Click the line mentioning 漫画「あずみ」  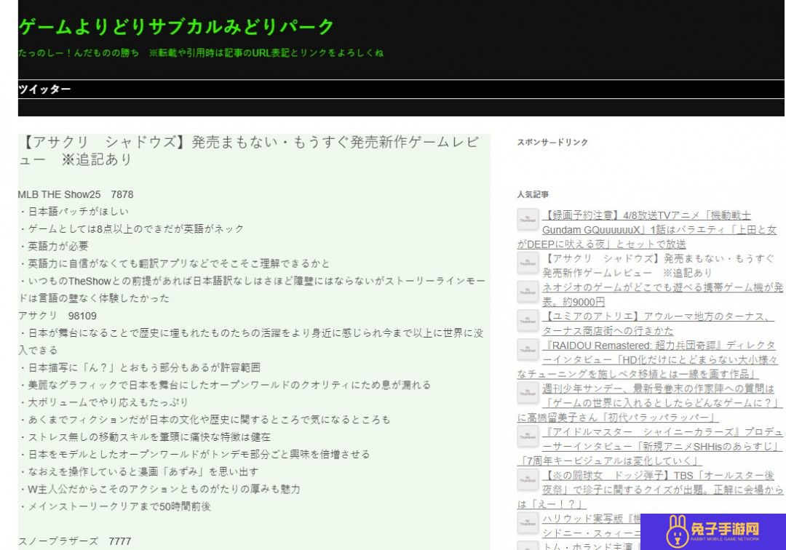click(x=139, y=472)
